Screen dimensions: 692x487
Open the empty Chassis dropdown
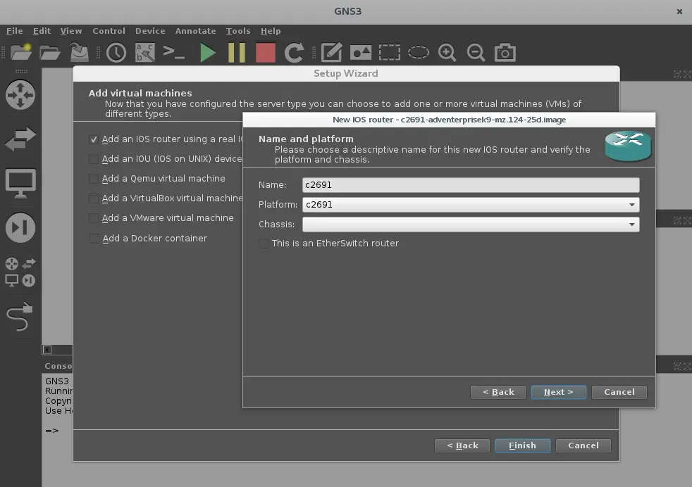471,224
